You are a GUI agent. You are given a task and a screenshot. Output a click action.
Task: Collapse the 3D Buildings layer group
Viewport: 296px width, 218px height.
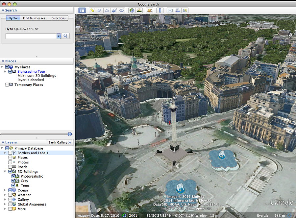pos(5,172)
